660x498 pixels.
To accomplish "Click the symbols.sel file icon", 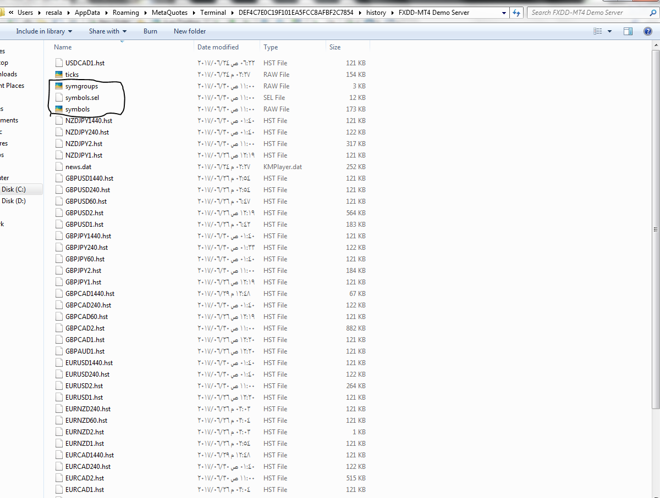I will tap(59, 97).
